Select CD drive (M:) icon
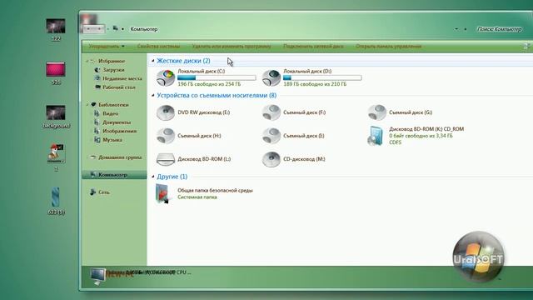This screenshot has height=300, width=533. (x=271, y=159)
